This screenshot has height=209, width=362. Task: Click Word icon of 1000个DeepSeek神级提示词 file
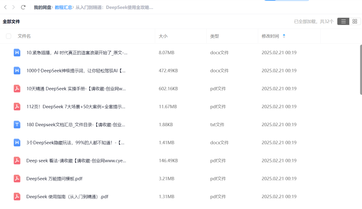point(17,71)
